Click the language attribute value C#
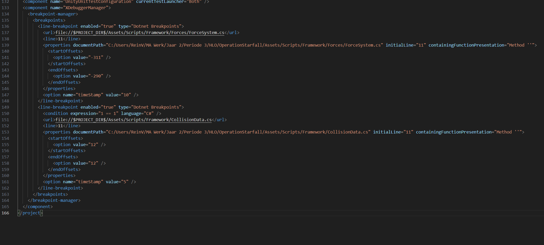Screen dimensions: 544x245 [x=149, y=113]
